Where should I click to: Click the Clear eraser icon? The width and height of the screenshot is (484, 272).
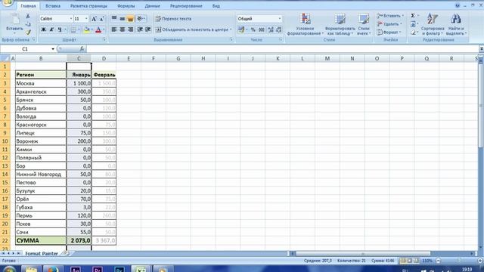(x=413, y=32)
